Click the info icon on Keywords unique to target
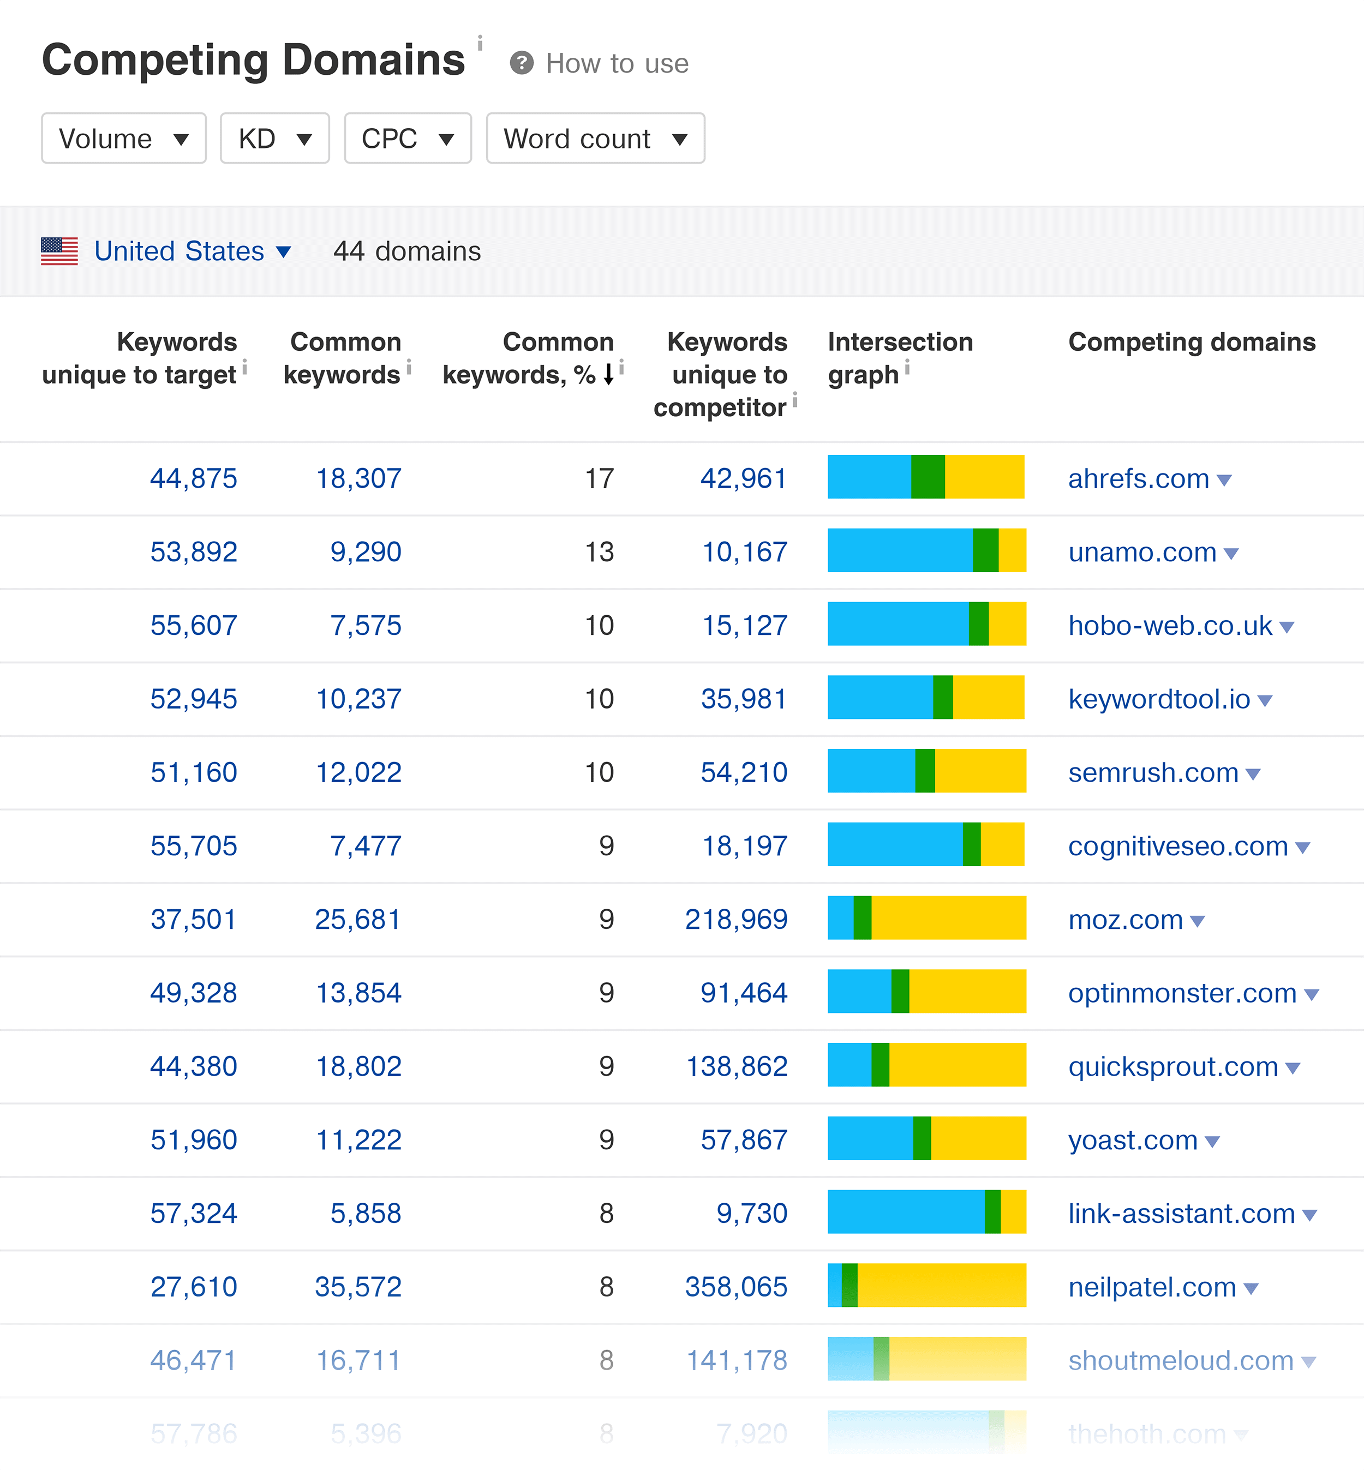 [x=246, y=368]
